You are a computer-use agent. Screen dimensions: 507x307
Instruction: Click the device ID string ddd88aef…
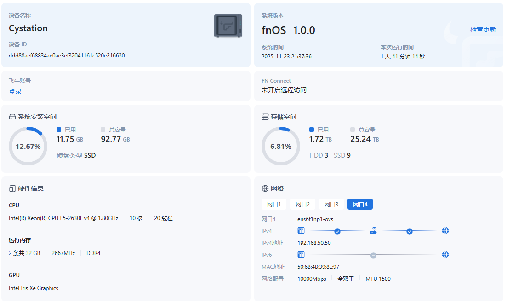[x=67, y=56]
